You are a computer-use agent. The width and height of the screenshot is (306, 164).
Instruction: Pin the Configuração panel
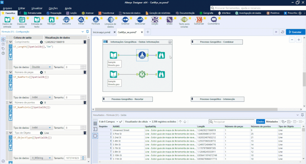click(88, 32)
